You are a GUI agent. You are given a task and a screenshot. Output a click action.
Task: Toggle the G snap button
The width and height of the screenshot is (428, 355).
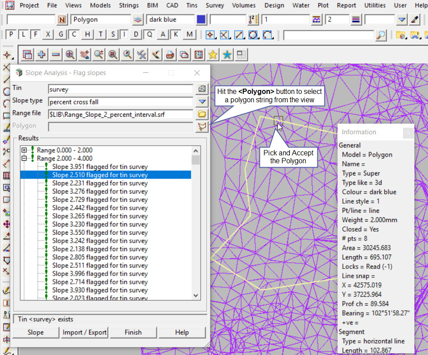[61, 35]
